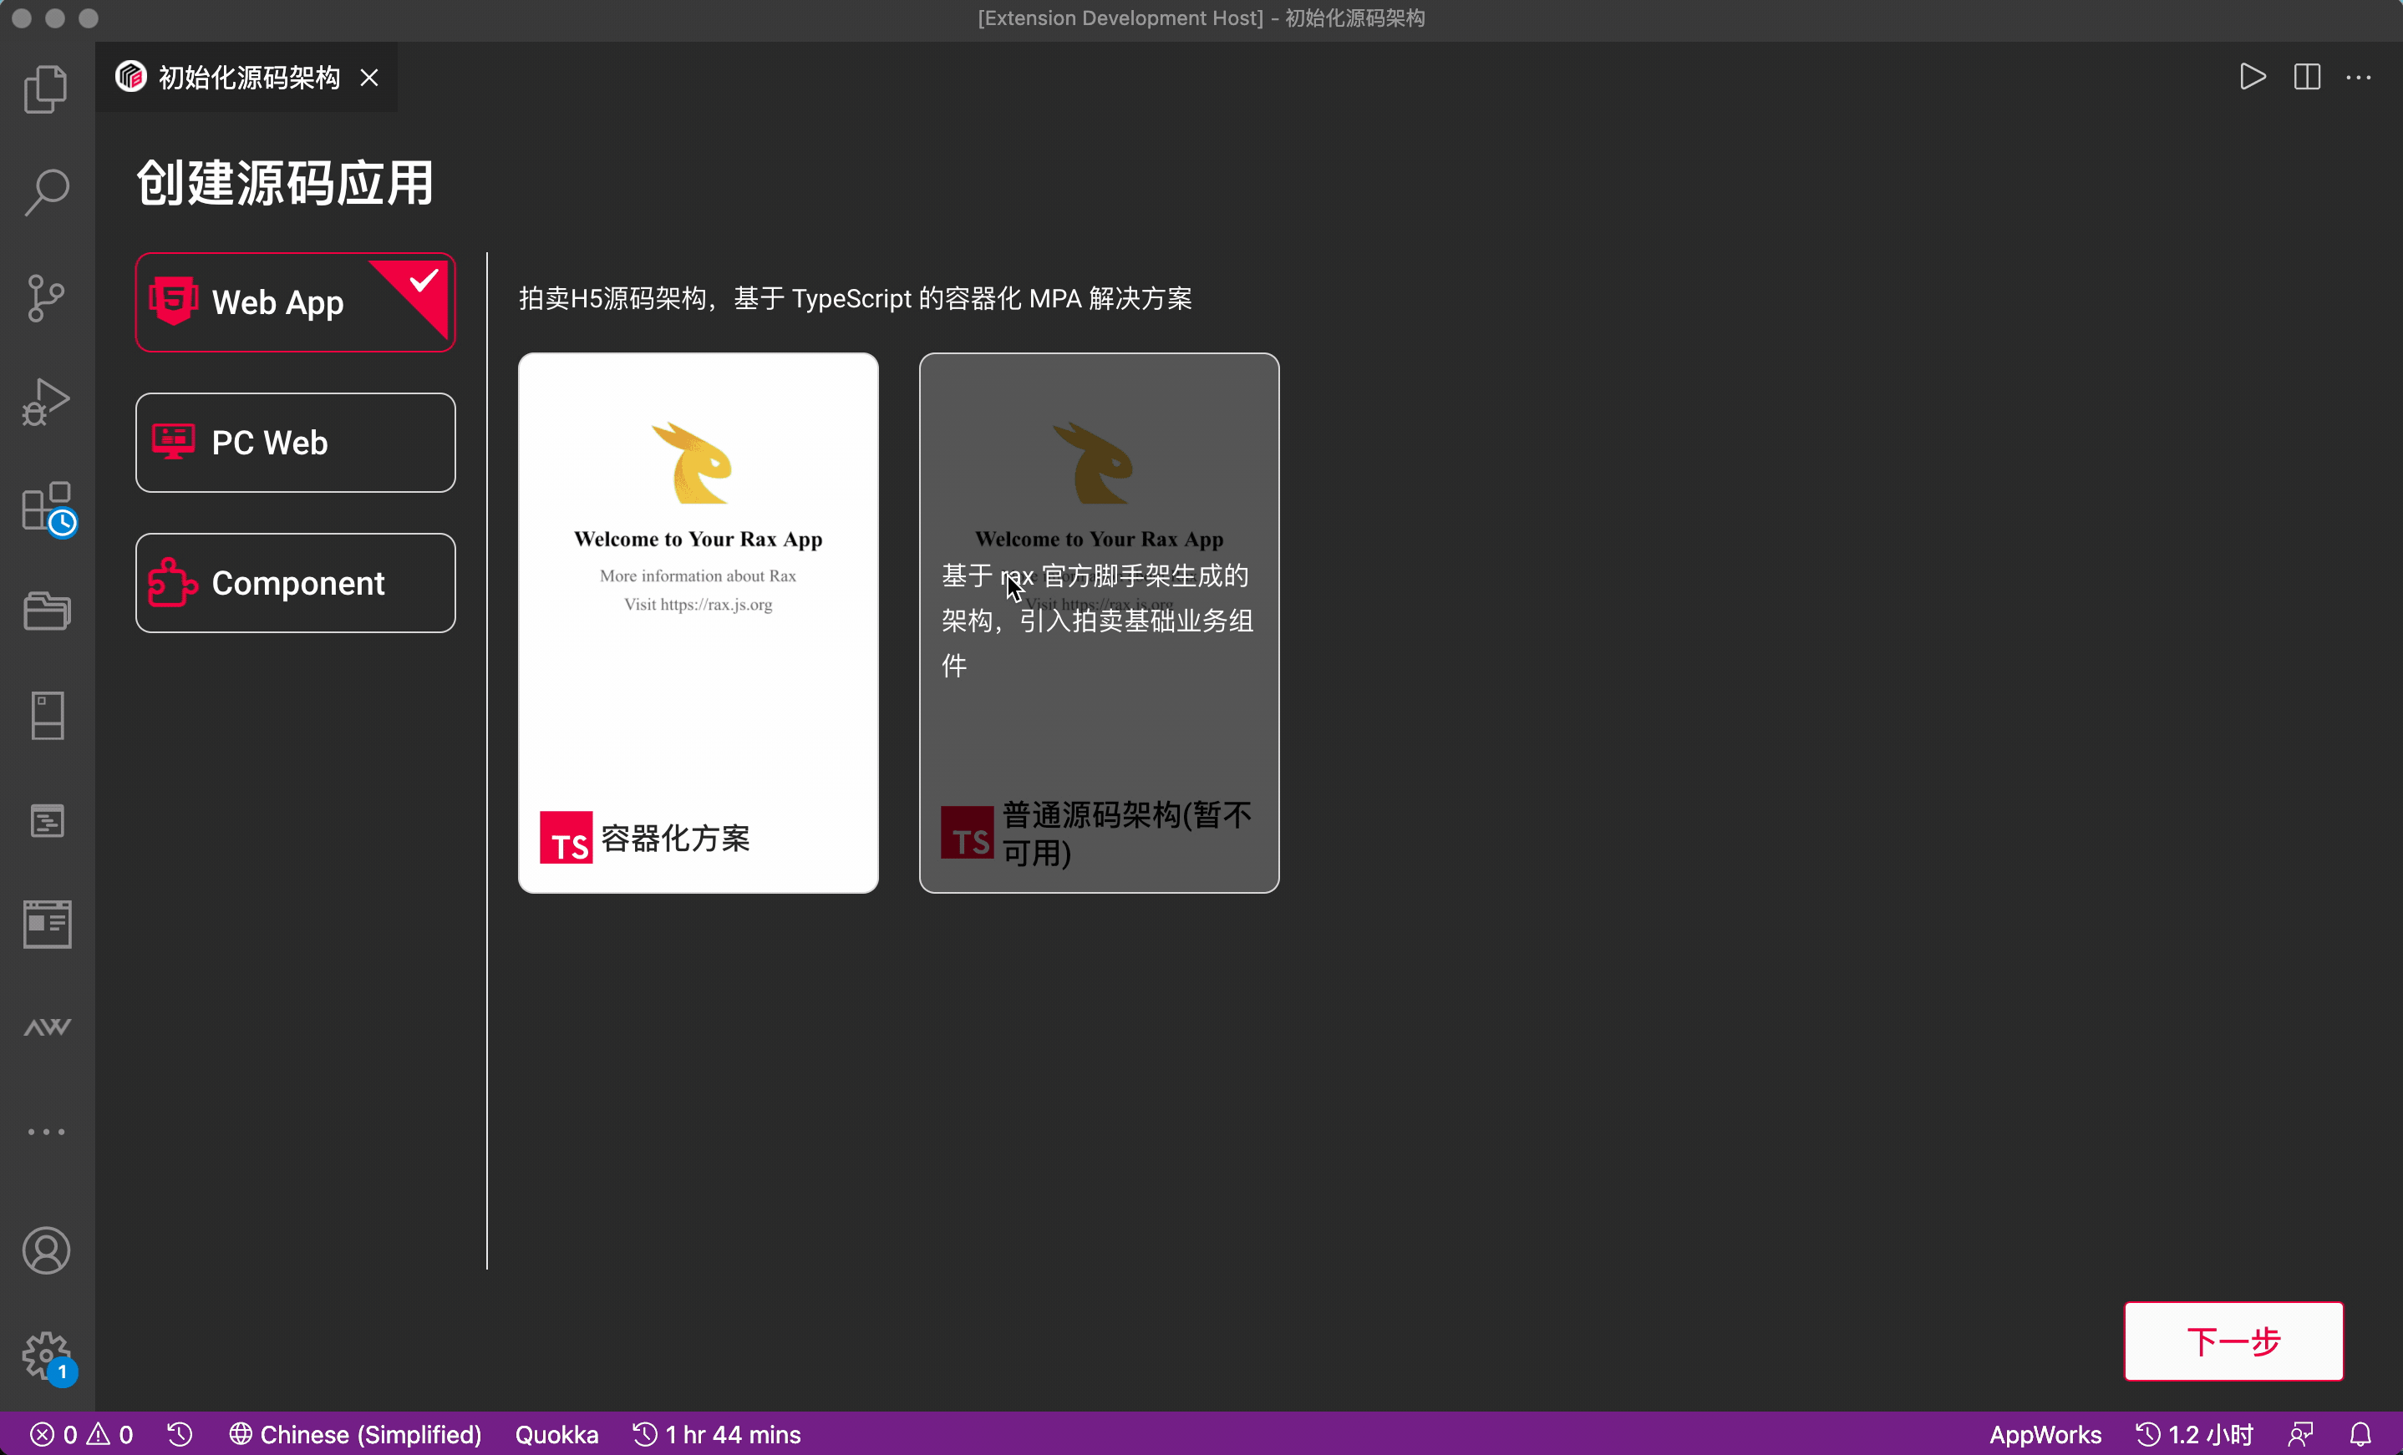Screen dimensions: 2403x1455
Task: Show additional views with the ellipsis icon
Action: (x=47, y=1131)
